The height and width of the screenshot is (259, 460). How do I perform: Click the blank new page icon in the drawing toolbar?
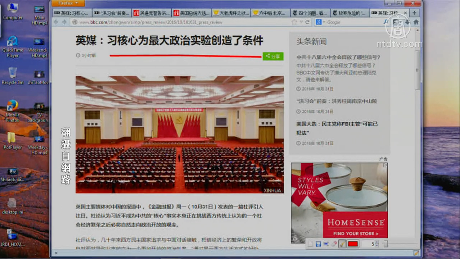310,244
